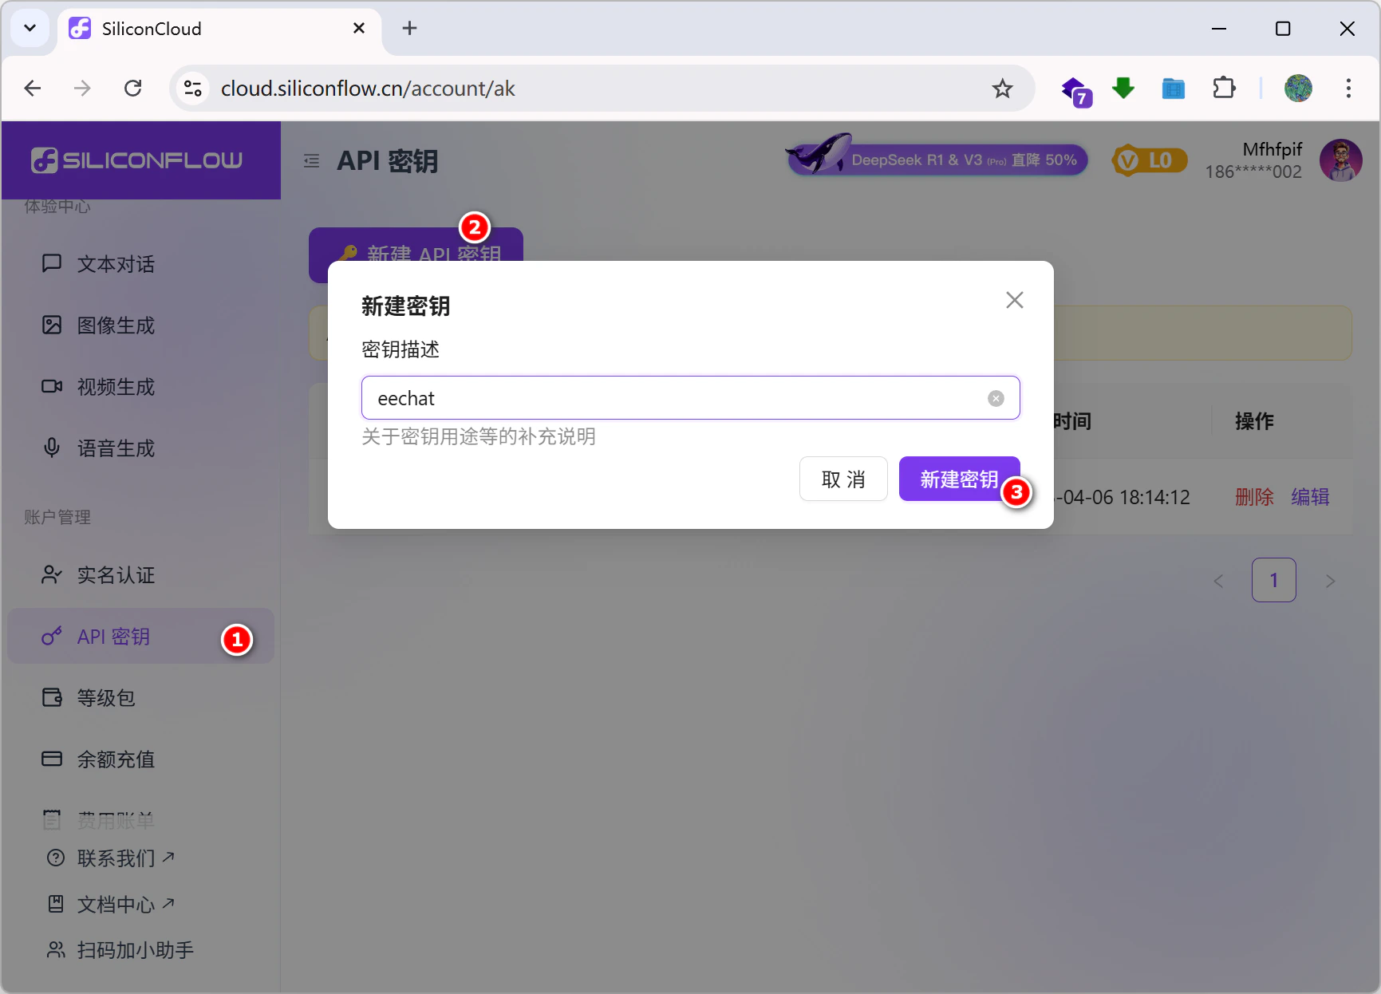The height and width of the screenshot is (994, 1381).
Task: Bookmark this page with the star icon
Action: pyautogui.click(x=1003, y=89)
